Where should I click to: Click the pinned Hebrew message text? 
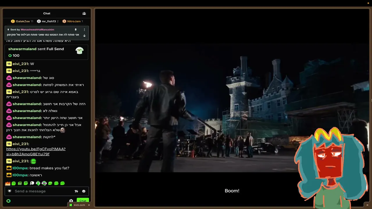click(43, 35)
